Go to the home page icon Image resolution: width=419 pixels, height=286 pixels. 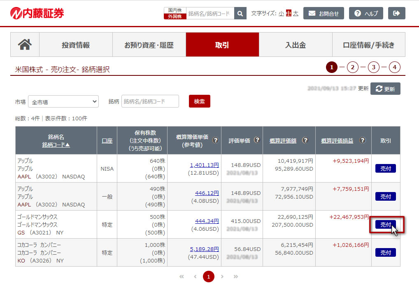pos(25,45)
